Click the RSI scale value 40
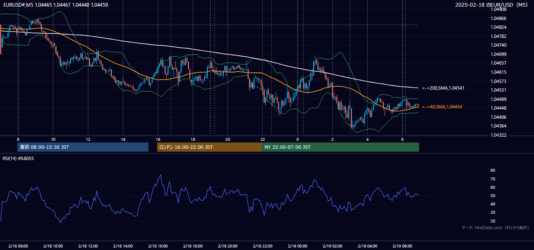Screen dimensions: 534x250 pyautogui.click(x=493, y=204)
